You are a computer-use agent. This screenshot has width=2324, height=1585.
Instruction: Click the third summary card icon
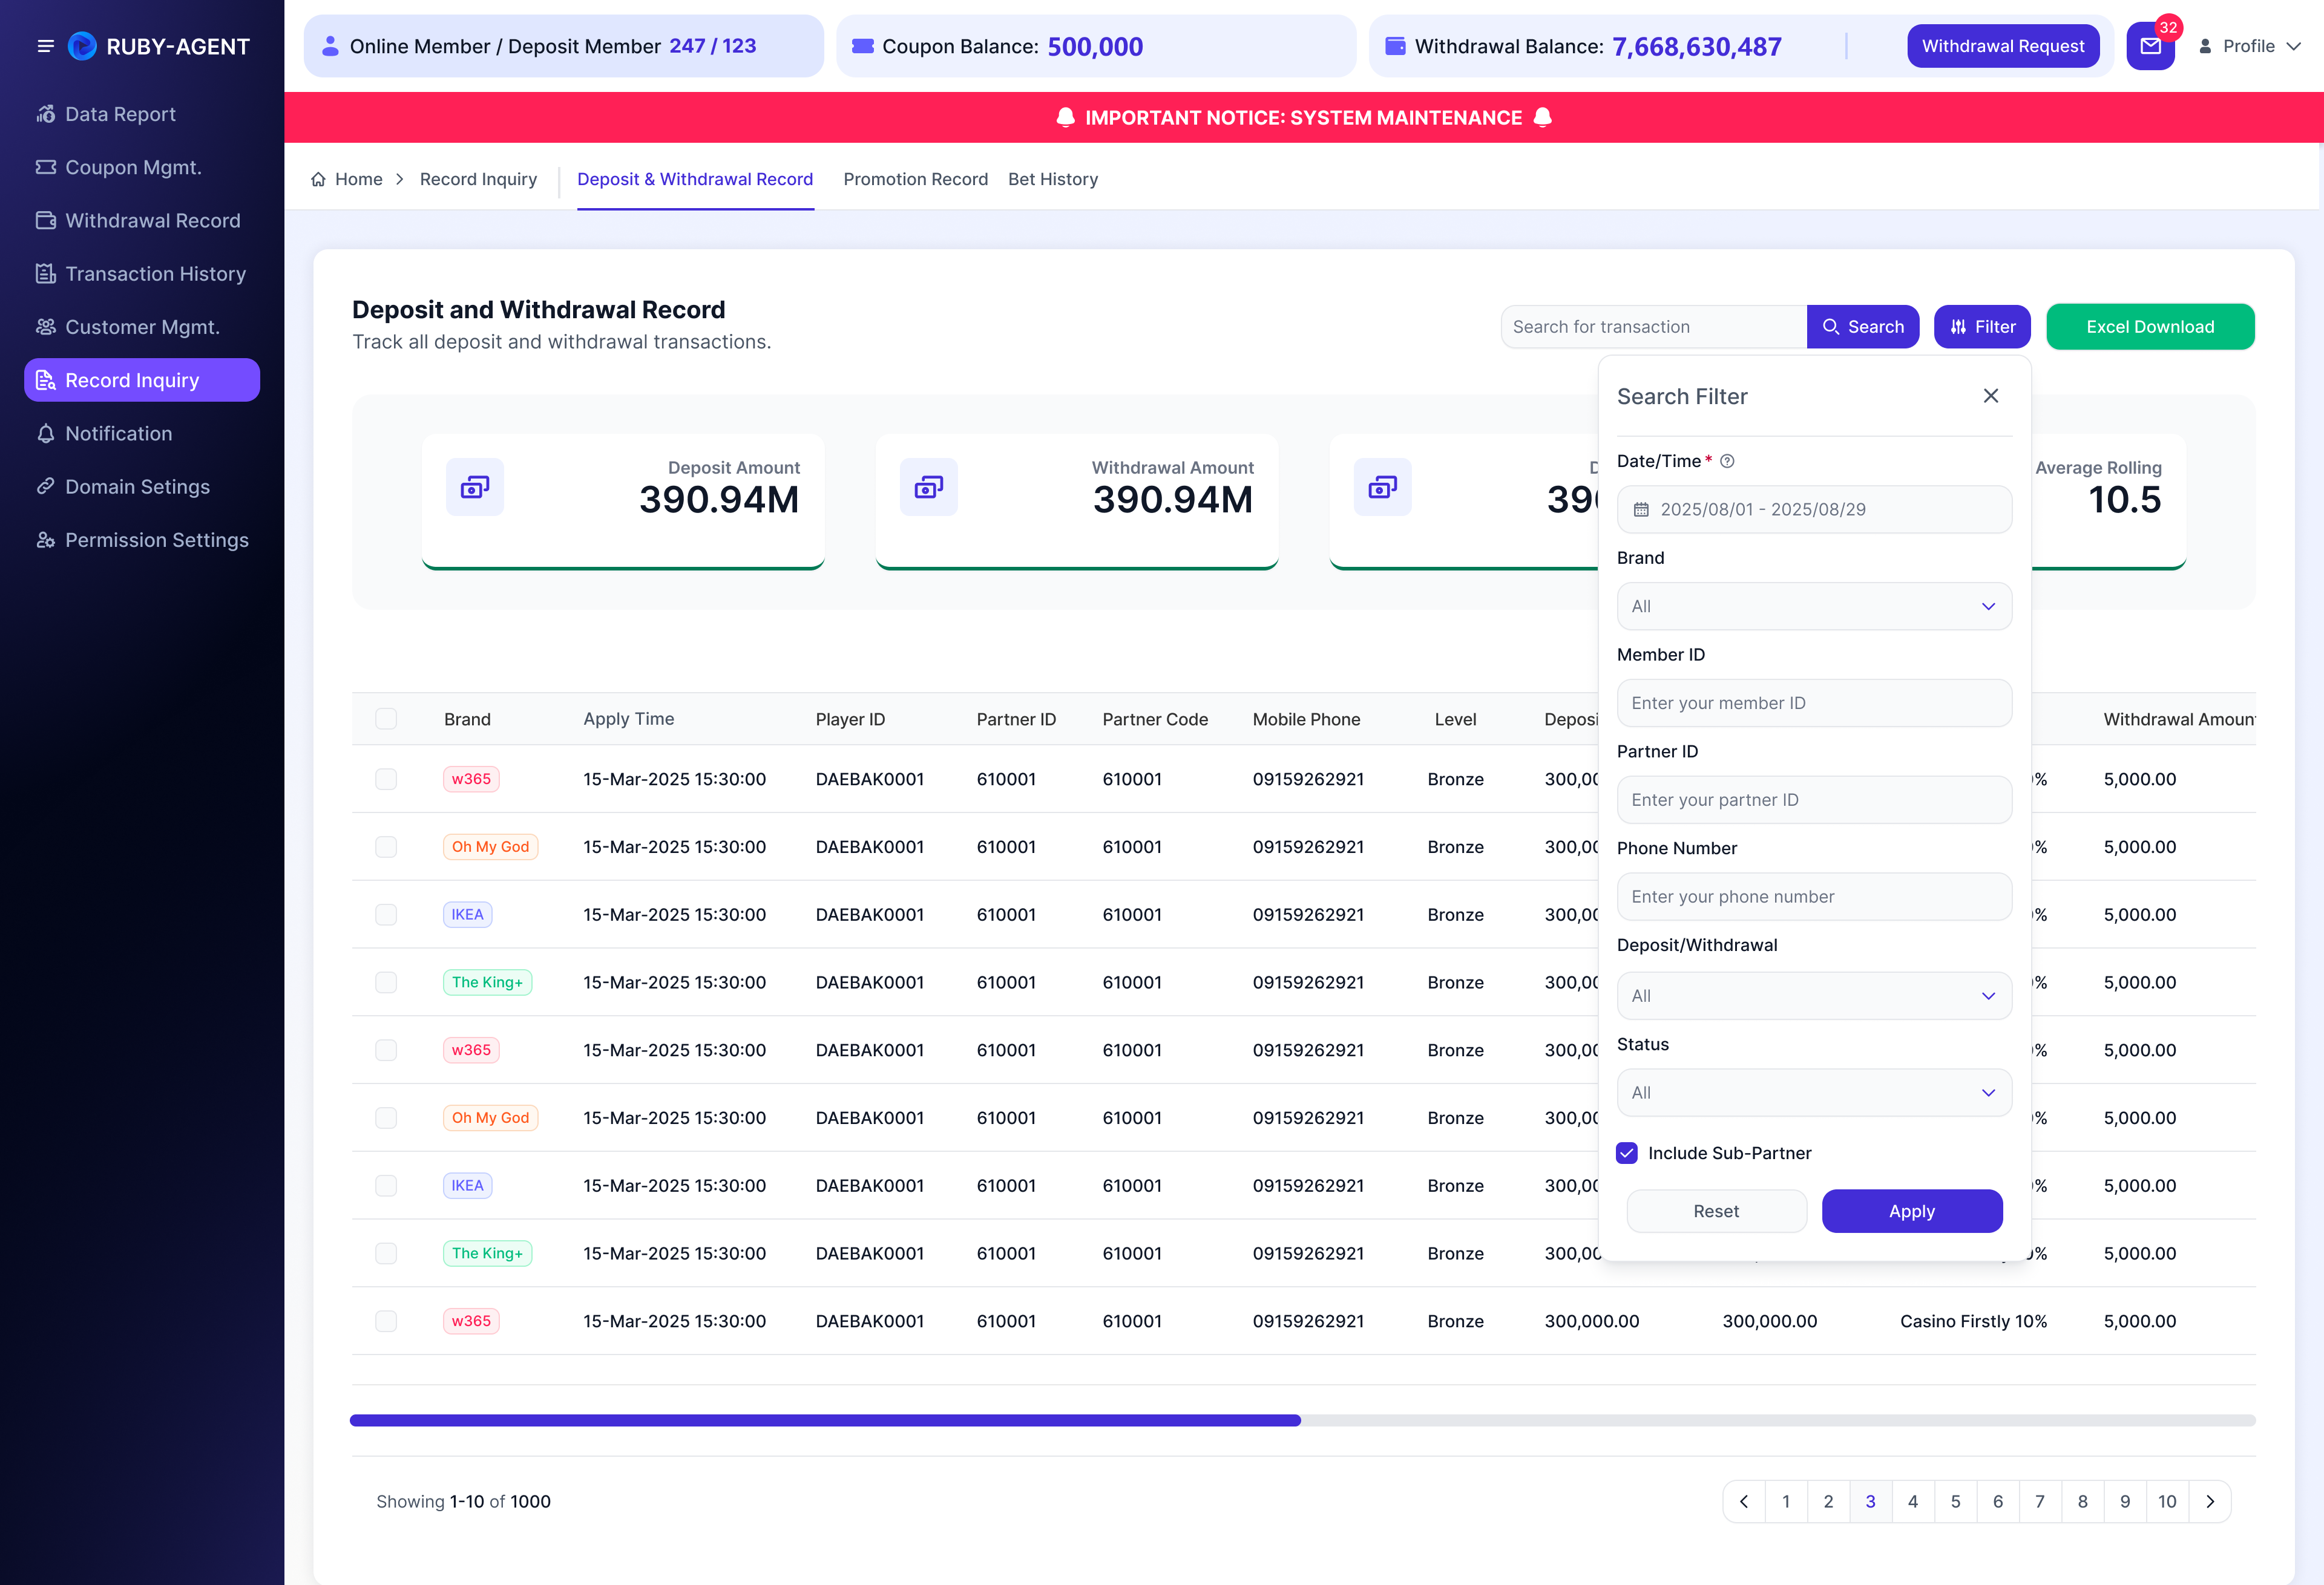pyautogui.click(x=1383, y=487)
